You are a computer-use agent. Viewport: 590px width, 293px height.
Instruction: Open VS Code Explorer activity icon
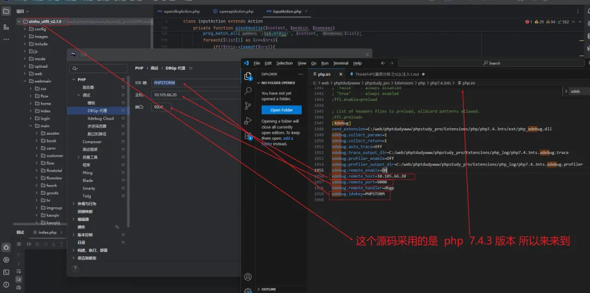(248, 76)
